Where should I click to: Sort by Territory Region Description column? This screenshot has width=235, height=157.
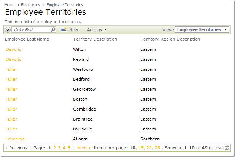[170, 39]
